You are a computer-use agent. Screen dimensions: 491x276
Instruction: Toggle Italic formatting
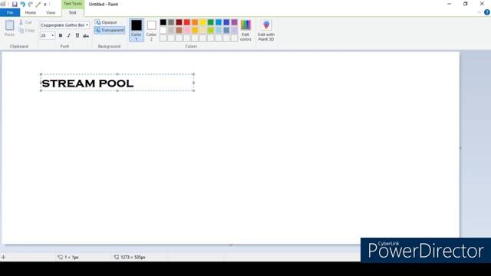(x=69, y=35)
